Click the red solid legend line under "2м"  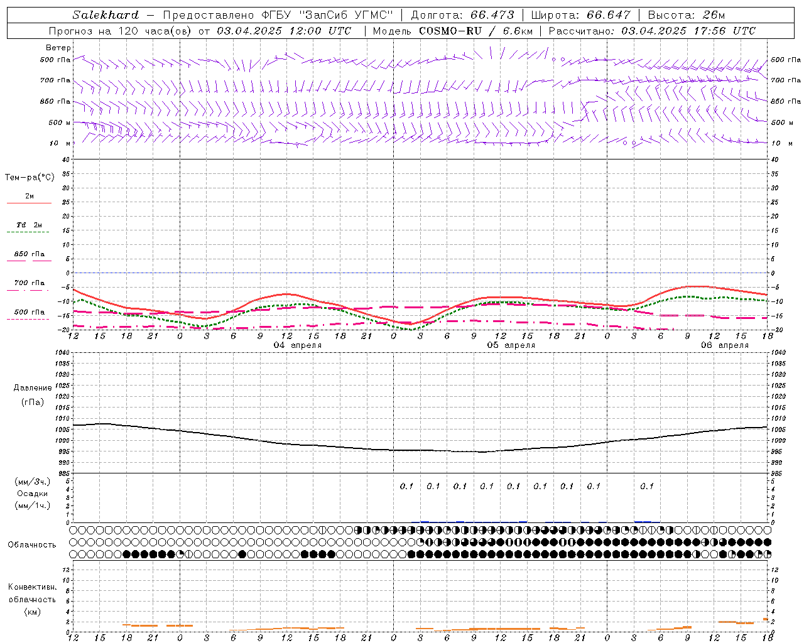(30, 203)
